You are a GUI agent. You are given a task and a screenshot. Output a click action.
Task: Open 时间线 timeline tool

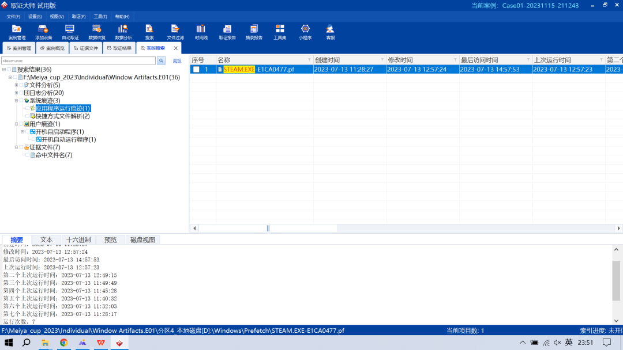201,32
